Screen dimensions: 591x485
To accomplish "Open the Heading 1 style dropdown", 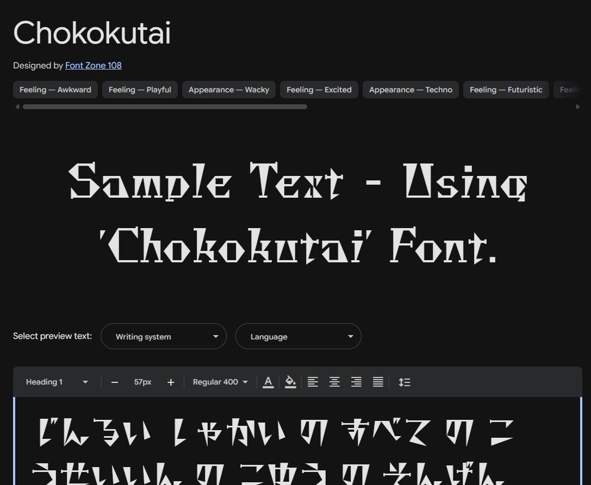I will pyautogui.click(x=57, y=382).
